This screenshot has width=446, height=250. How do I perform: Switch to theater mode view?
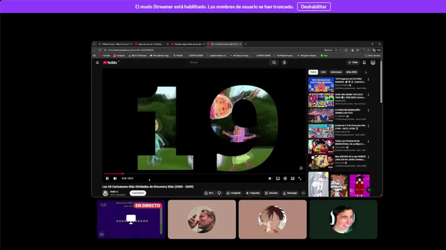[292, 178]
